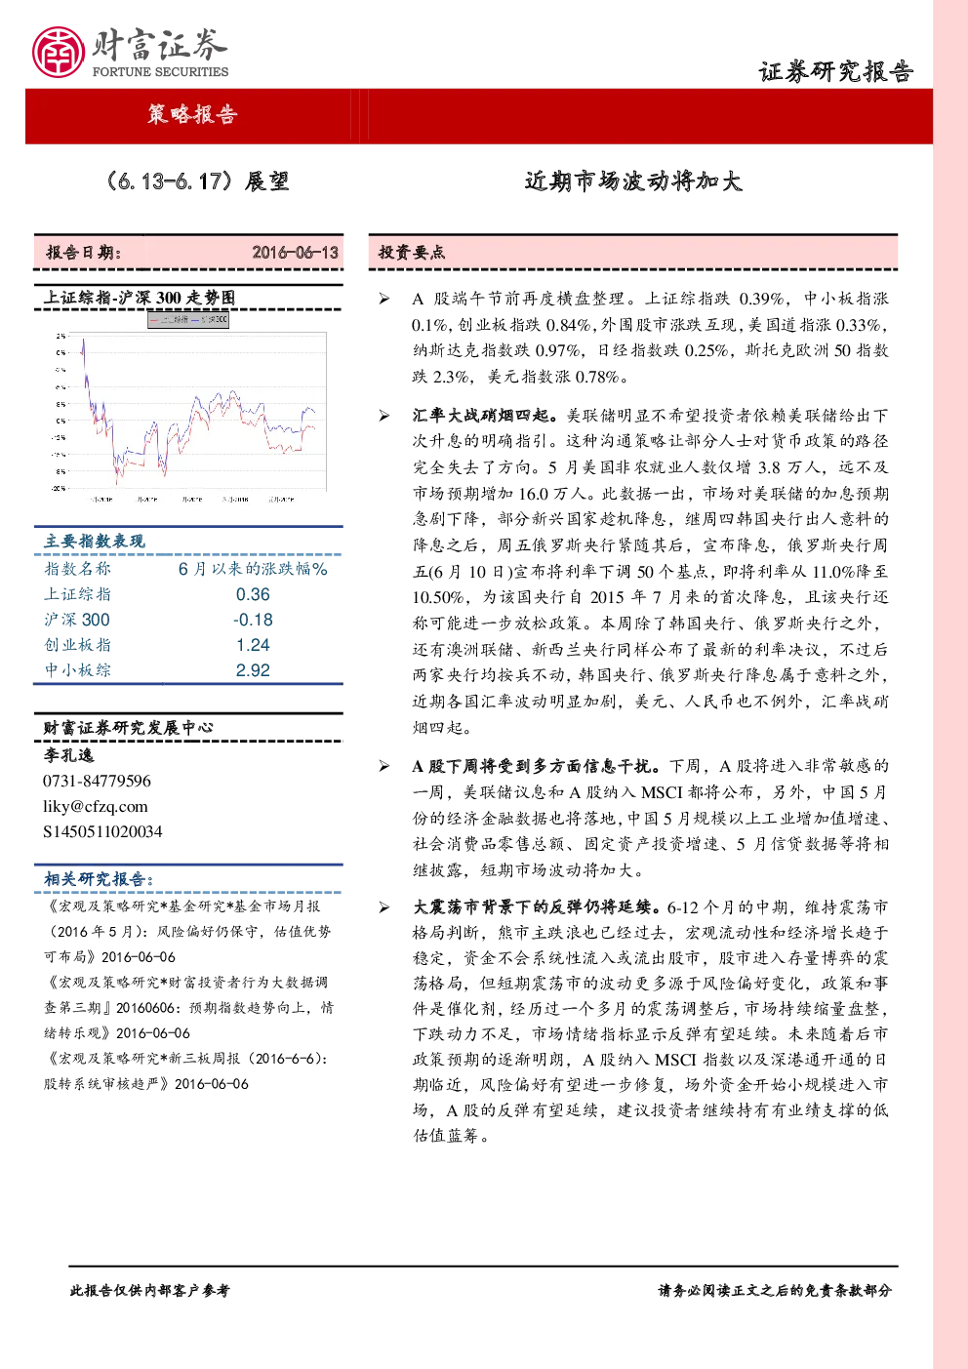
Task: Click the 财富证券研究发展中心 heading
Action: coord(128,728)
